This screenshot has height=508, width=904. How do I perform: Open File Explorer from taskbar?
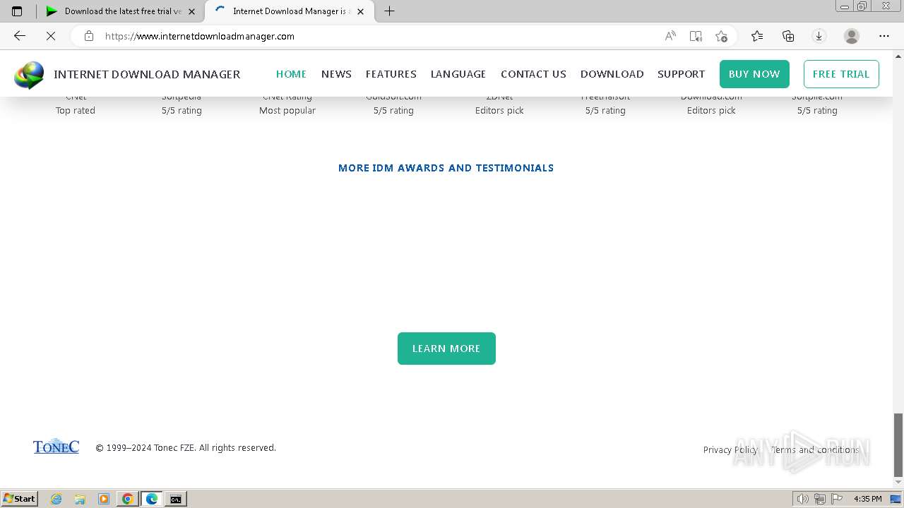point(80,499)
